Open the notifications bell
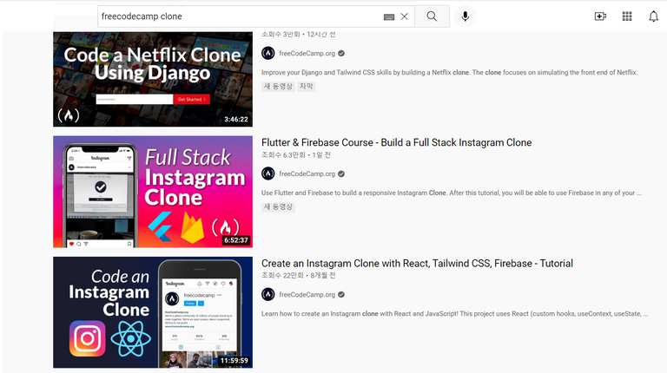 pyautogui.click(x=653, y=16)
